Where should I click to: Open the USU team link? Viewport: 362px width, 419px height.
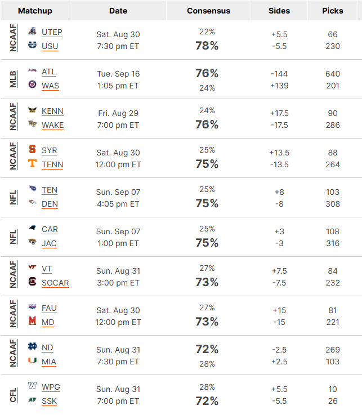[50, 46]
